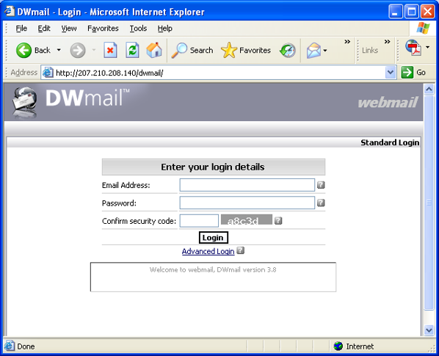The image size is (439, 356).
Task: Click the security code help icon
Action: pyautogui.click(x=278, y=220)
